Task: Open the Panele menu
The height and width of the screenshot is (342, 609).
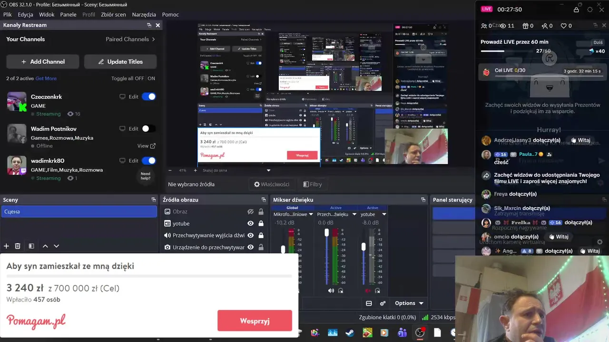Action: coord(68,14)
